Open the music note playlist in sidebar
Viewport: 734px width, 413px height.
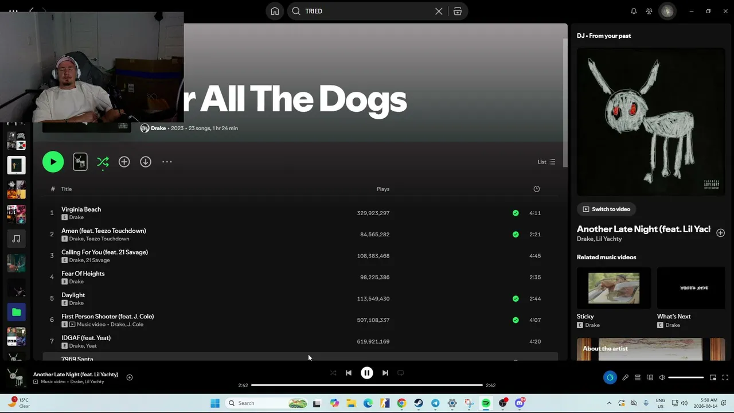(16, 239)
